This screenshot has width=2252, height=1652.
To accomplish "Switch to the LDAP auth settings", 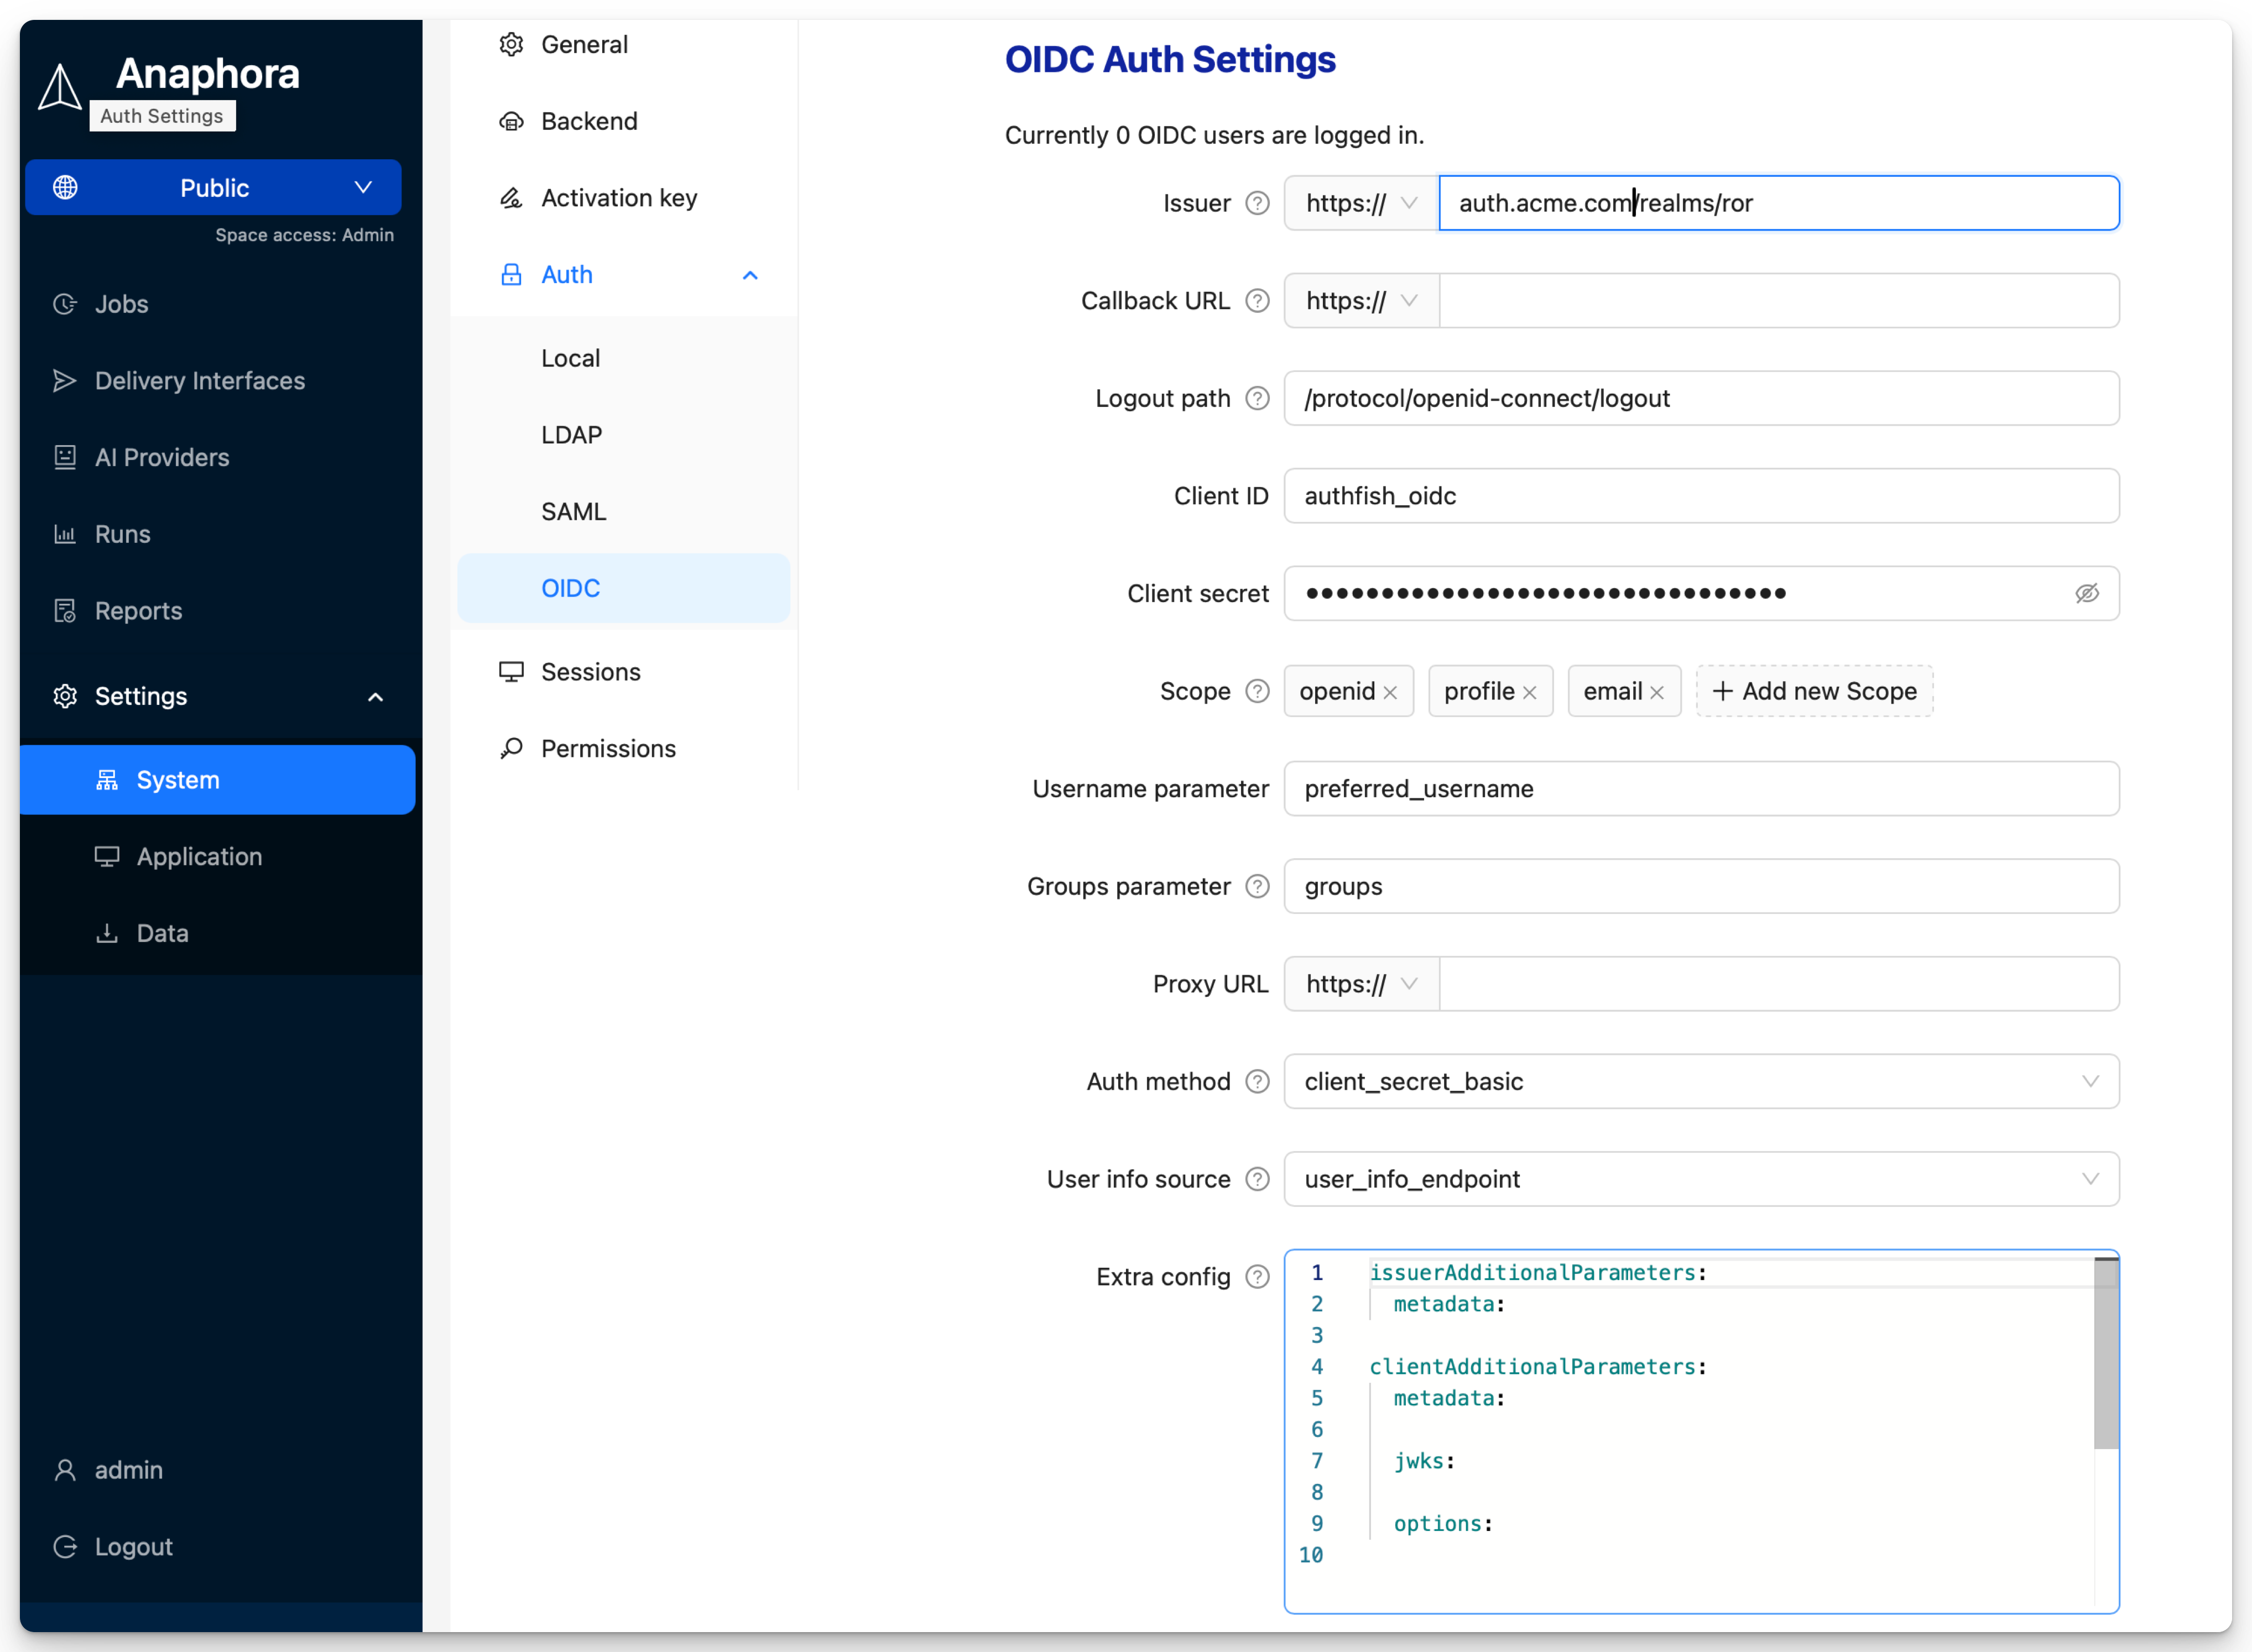I will click(x=571, y=434).
